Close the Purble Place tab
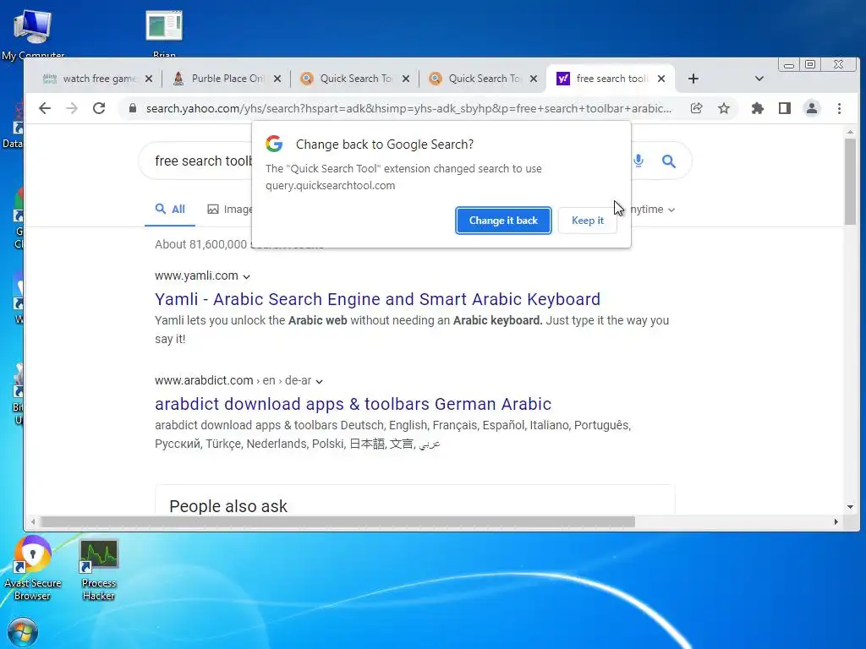Image resolution: width=866 pixels, height=649 pixels. (277, 79)
